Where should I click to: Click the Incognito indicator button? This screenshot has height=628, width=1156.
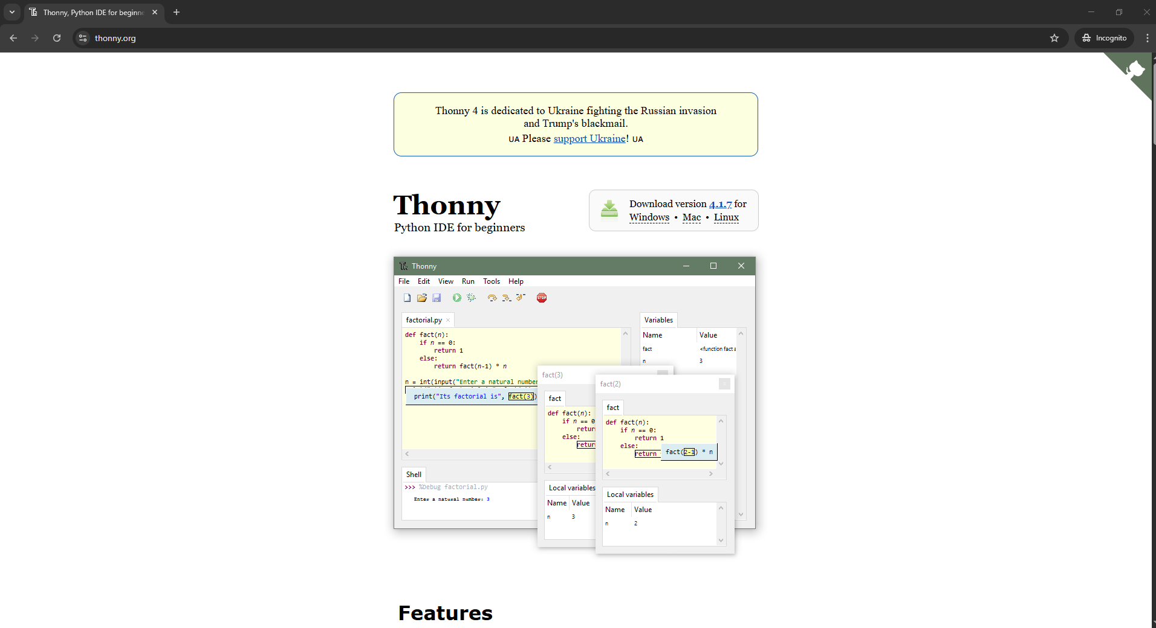point(1104,38)
